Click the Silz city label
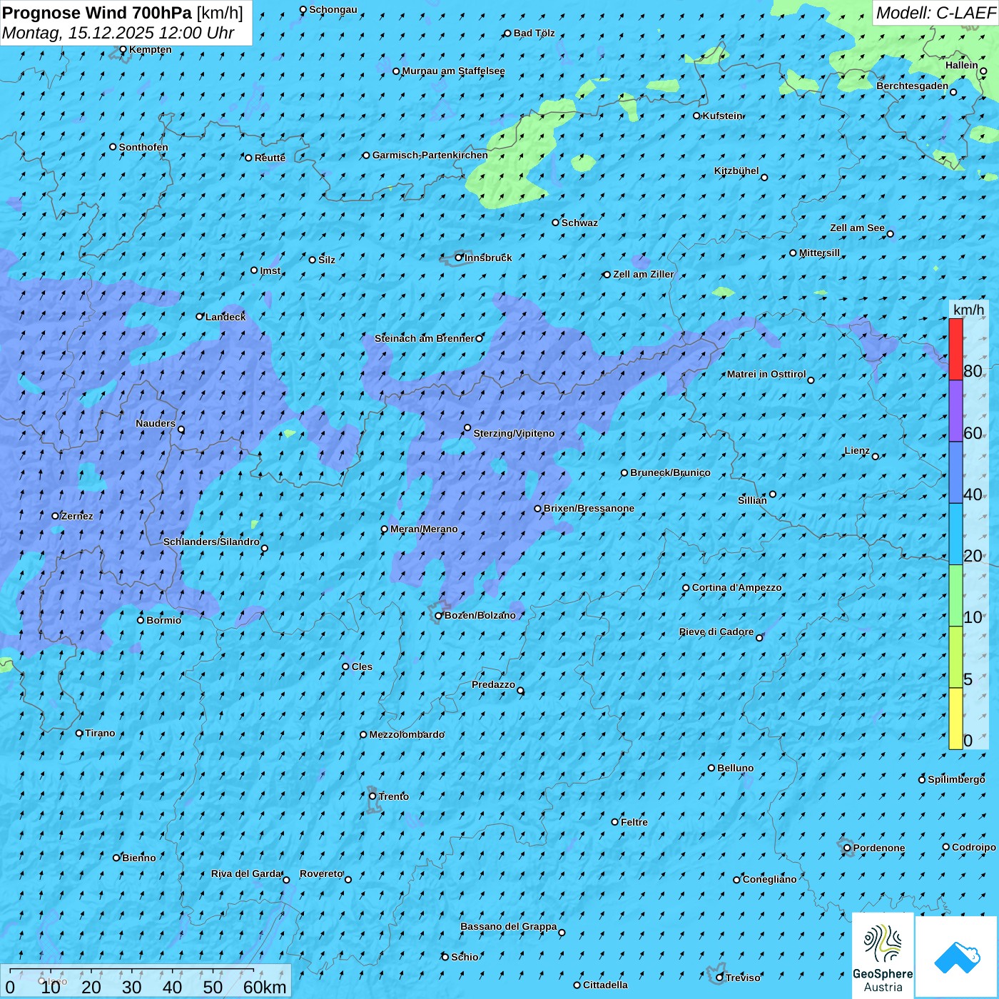Viewport: 999px width, 999px height. [327, 260]
